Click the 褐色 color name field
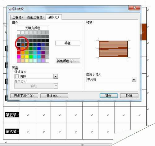 pyautogui.click(x=68, y=43)
